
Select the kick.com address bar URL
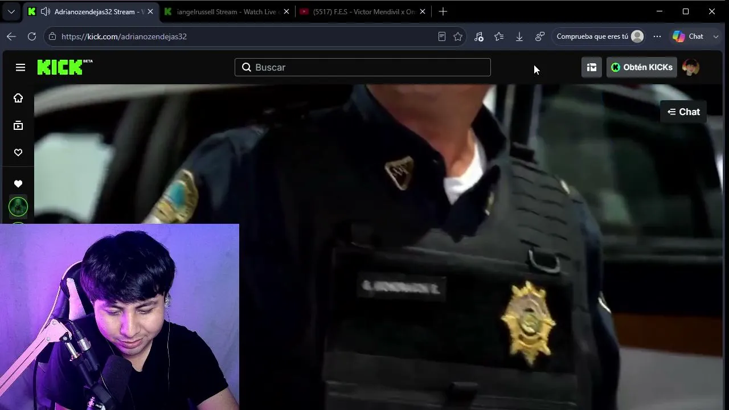[x=124, y=36]
